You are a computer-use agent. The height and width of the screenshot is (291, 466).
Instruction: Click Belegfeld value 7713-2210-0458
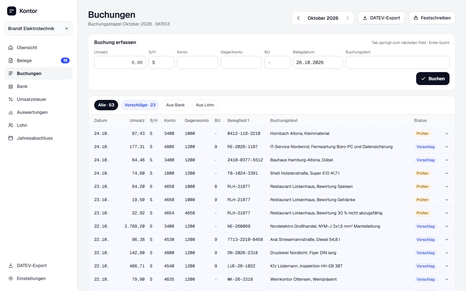point(245,240)
